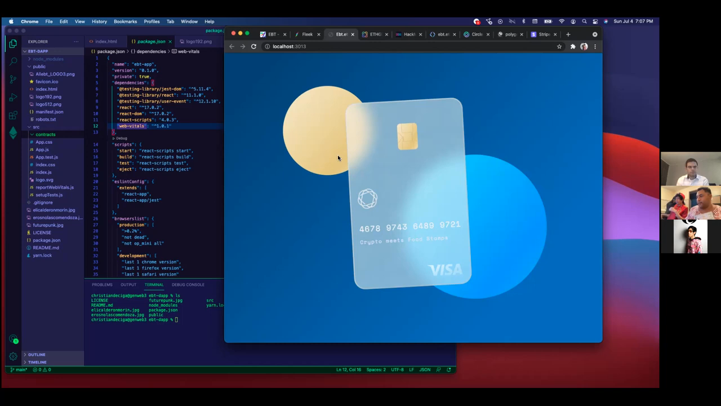This screenshot has width=721, height=406.
Task: Click the Chrome forward navigation arrow
Action: (x=243, y=46)
